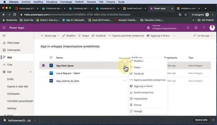The image size is (217, 125).
Task: Collapse the left navigation hamburger menu
Action: [4, 36]
